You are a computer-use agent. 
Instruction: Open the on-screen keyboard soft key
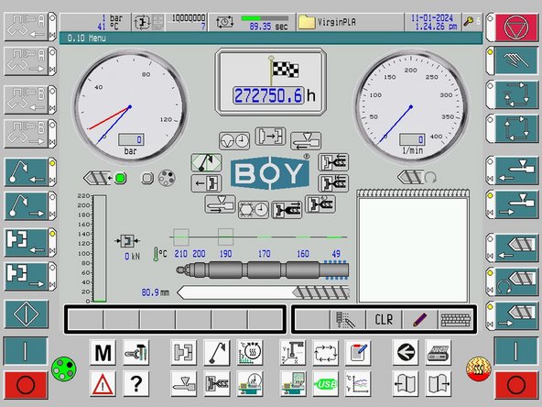pos(455,319)
